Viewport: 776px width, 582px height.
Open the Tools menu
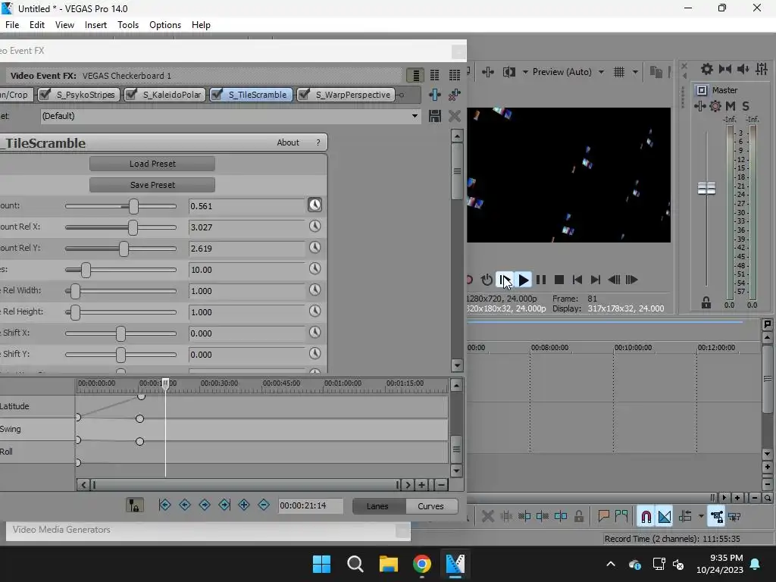pyautogui.click(x=127, y=25)
